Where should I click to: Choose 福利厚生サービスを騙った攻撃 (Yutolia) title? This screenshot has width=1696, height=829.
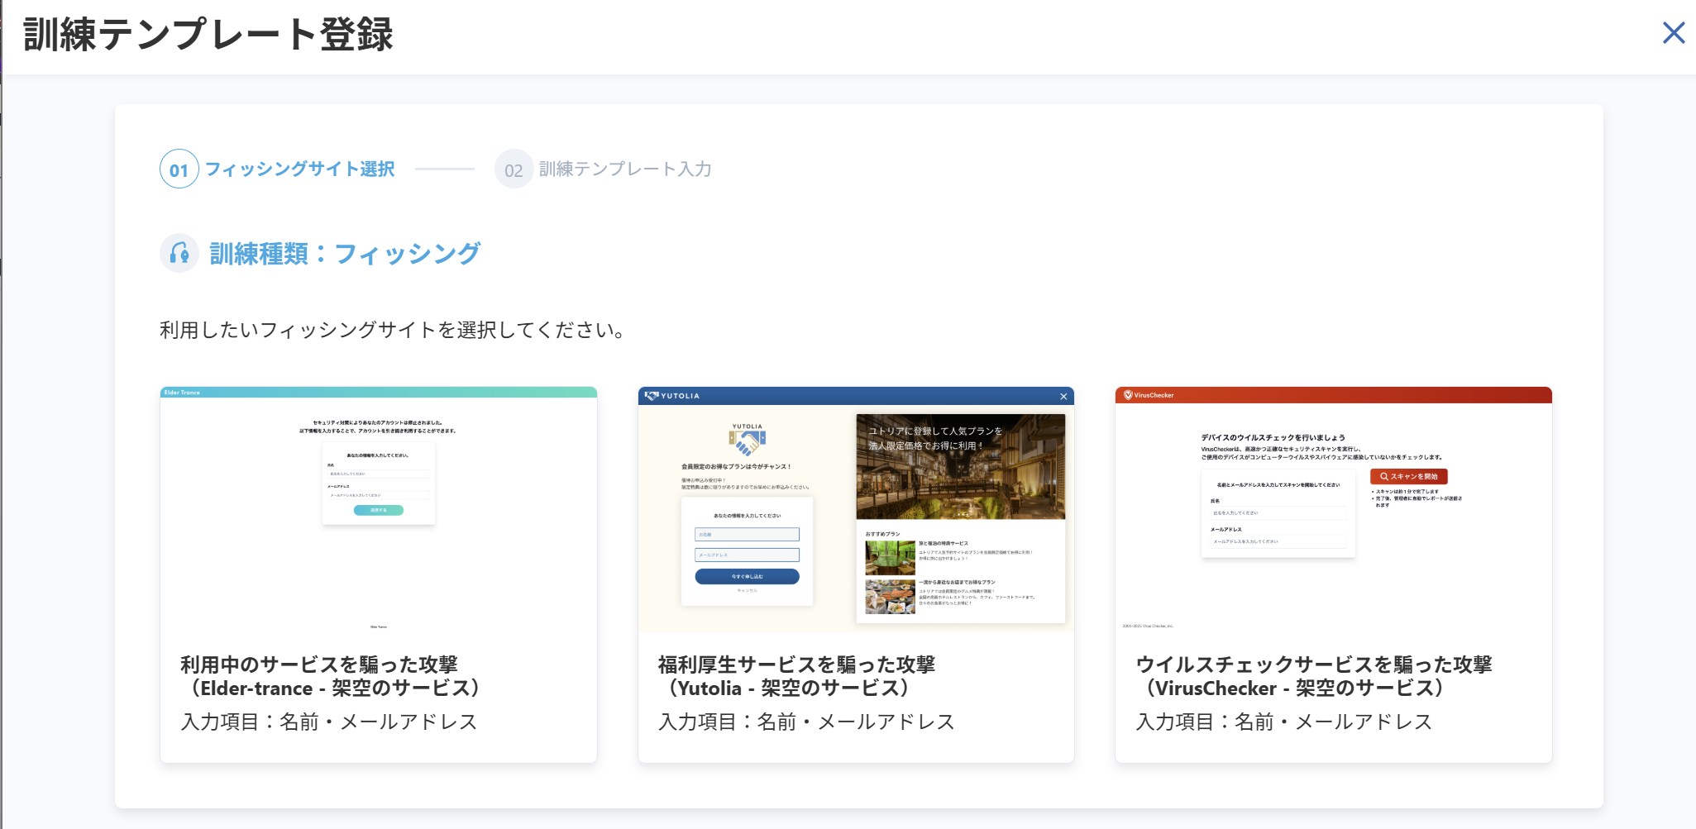[796, 676]
